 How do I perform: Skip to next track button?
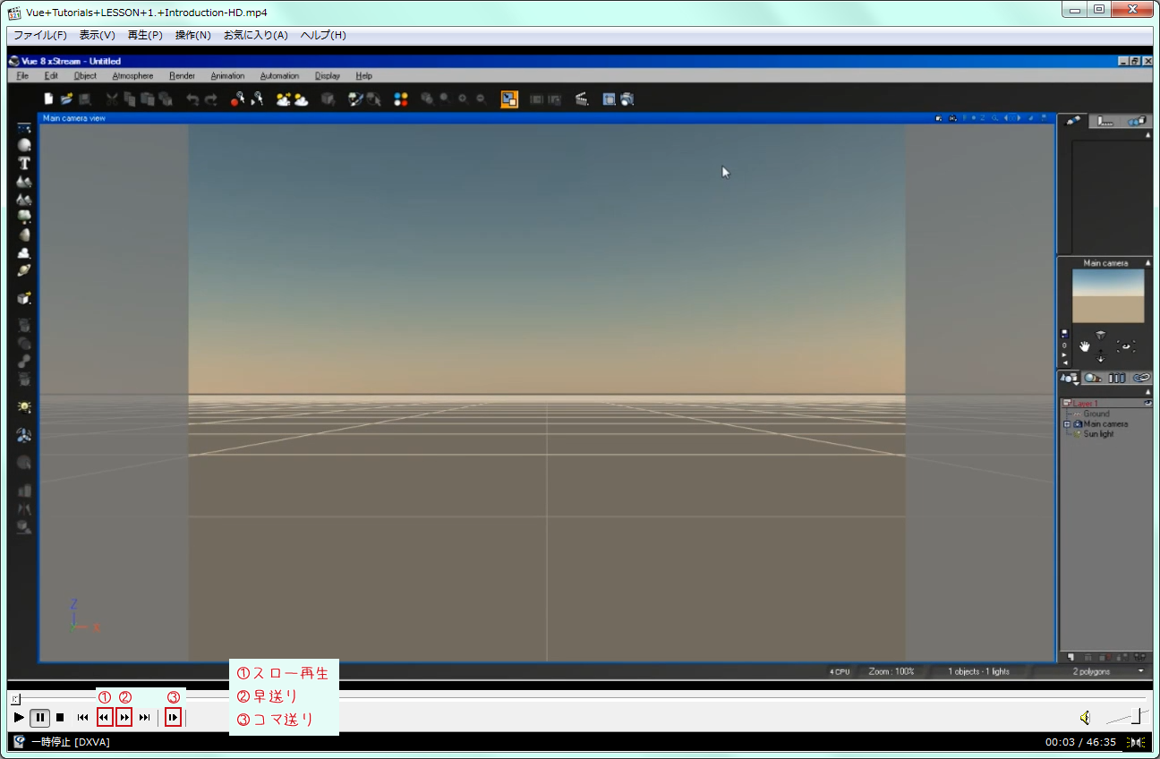(x=145, y=717)
